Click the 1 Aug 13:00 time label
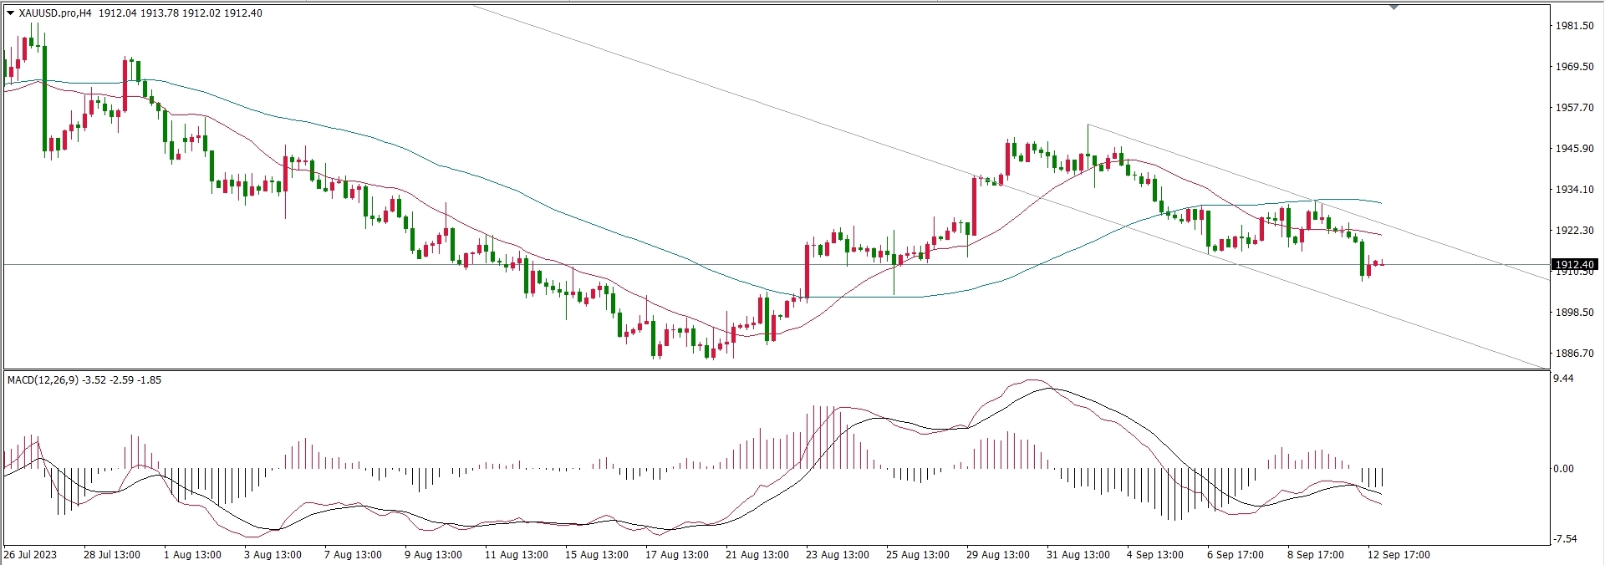Image resolution: width=1605 pixels, height=565 pixels. 193,554
